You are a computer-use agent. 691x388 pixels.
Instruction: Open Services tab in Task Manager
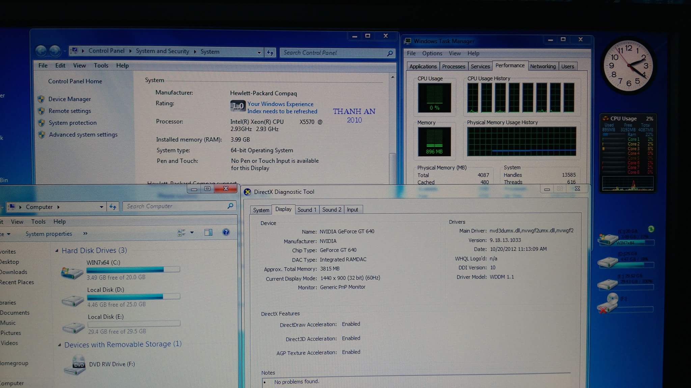pos(480,66)
